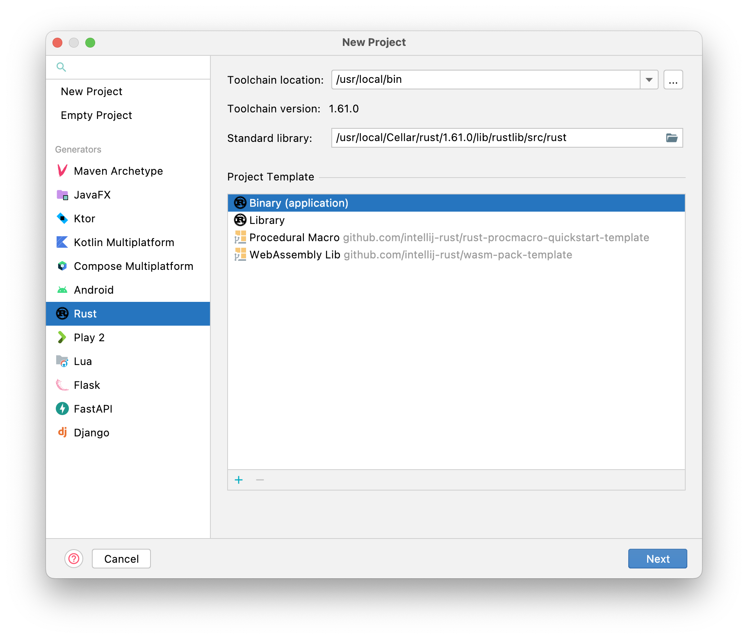The image size is (748, 639).
Task: Click the Android robot icon
Action: click(x=62, y=290)
